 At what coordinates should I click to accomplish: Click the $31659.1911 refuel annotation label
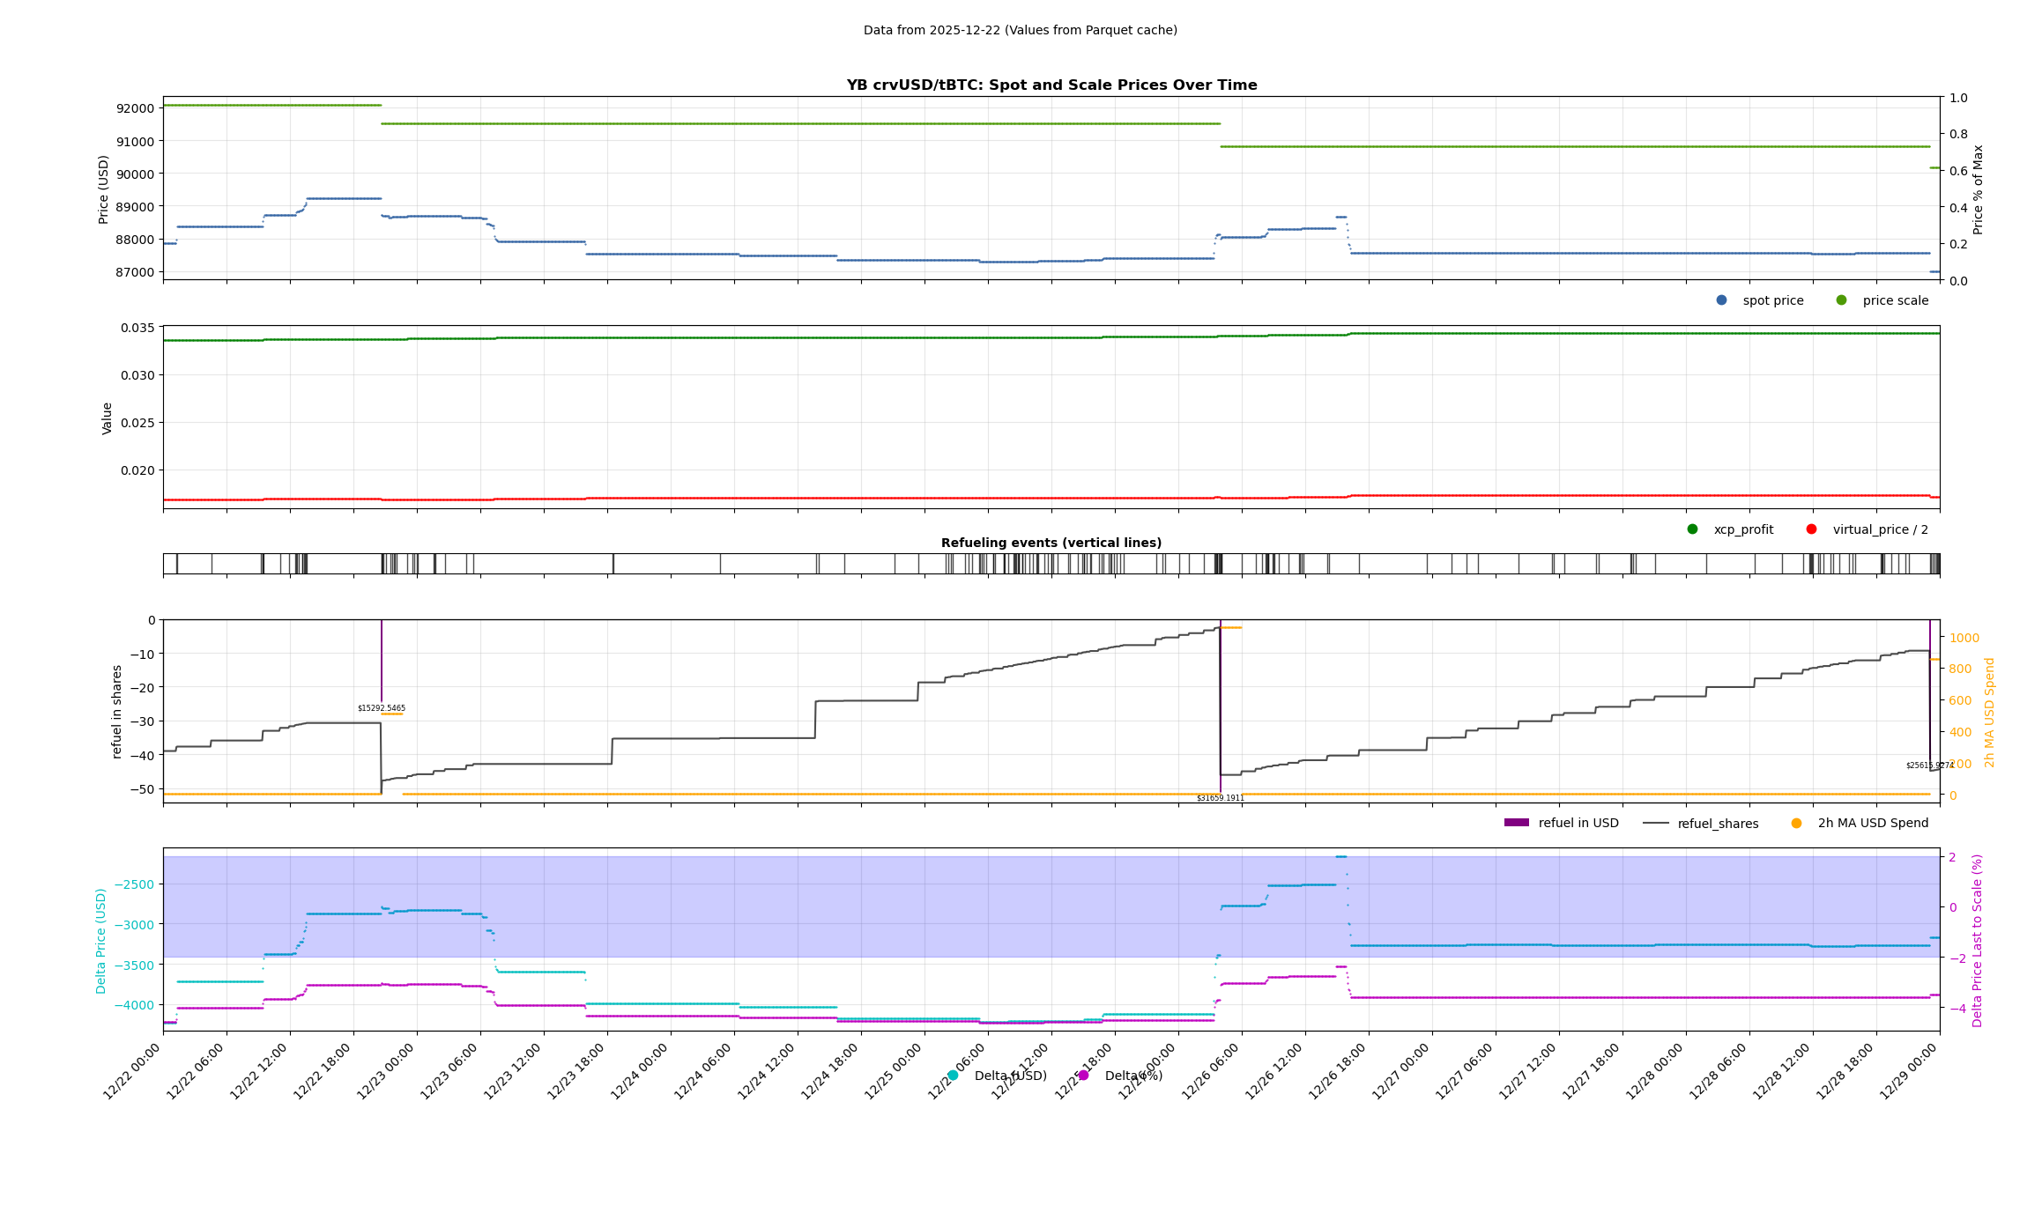point(1220,798)
